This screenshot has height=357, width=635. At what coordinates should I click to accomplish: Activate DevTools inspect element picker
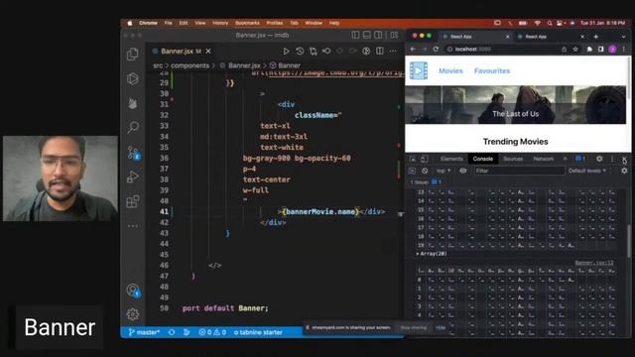(413, 159)
